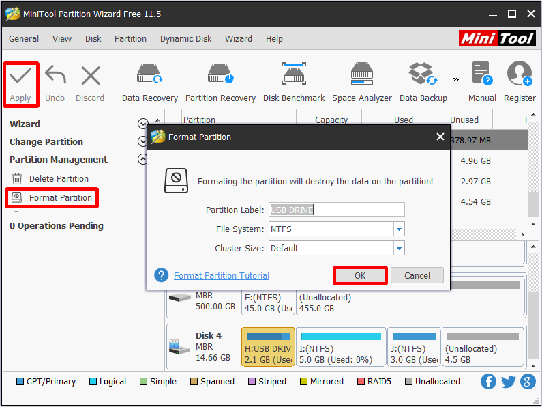Open the Manual help icon
The height and width of the screenshot is (407, 542).
(x=482, y=73)
